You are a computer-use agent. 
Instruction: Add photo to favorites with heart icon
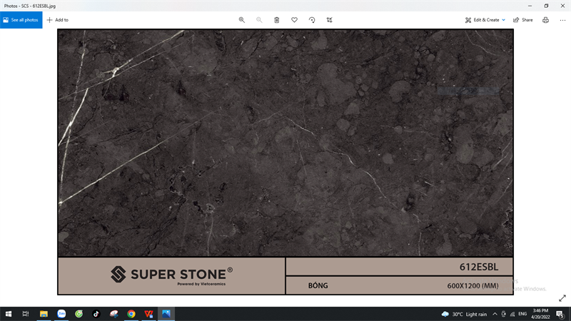point(294,20)
